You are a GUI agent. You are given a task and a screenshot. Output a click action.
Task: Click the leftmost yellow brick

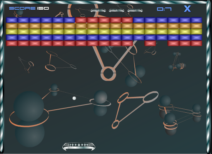tap(12, 32)
